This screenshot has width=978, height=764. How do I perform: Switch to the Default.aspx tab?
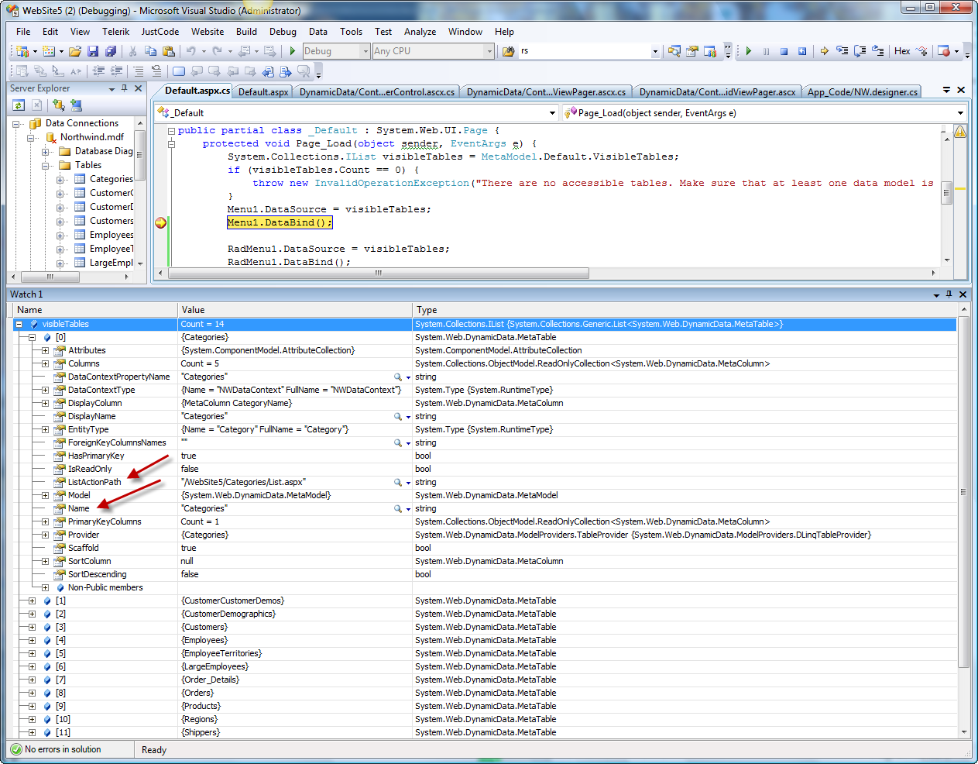click(x=263, y=92)
